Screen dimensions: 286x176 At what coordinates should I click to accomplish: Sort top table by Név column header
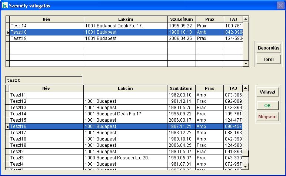[46, 19]
